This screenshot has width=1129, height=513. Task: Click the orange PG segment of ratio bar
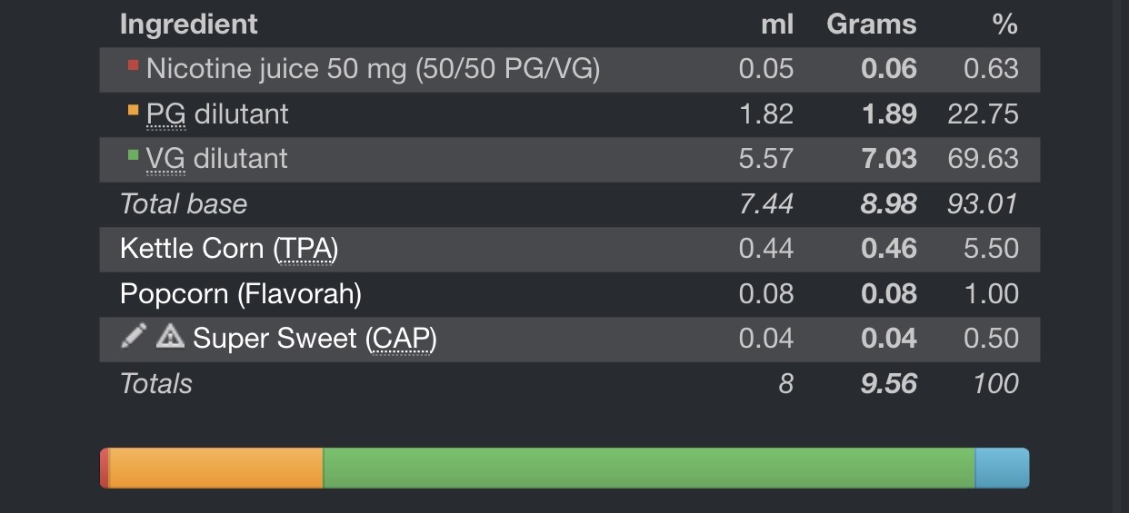(x=215, y=468)
